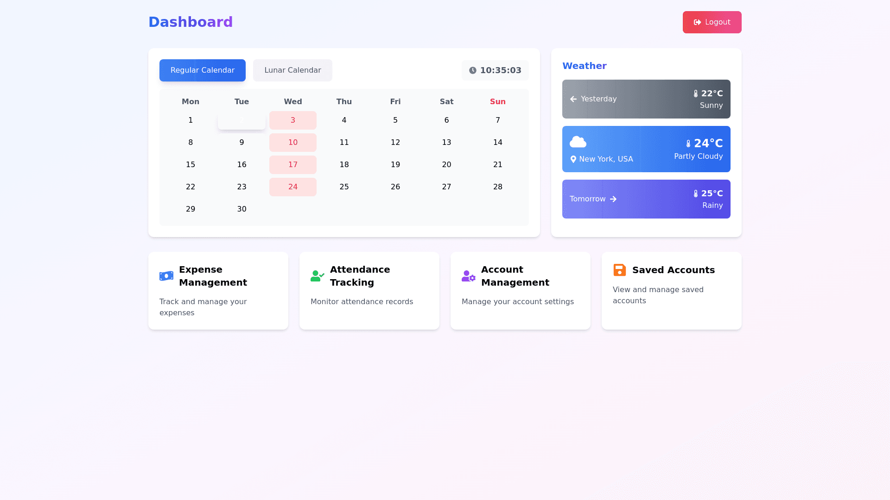Deselect highlighted date 3 on the calendar
Image resolution: width=890 pixels, height=500 pixels.
coord(293,120)
